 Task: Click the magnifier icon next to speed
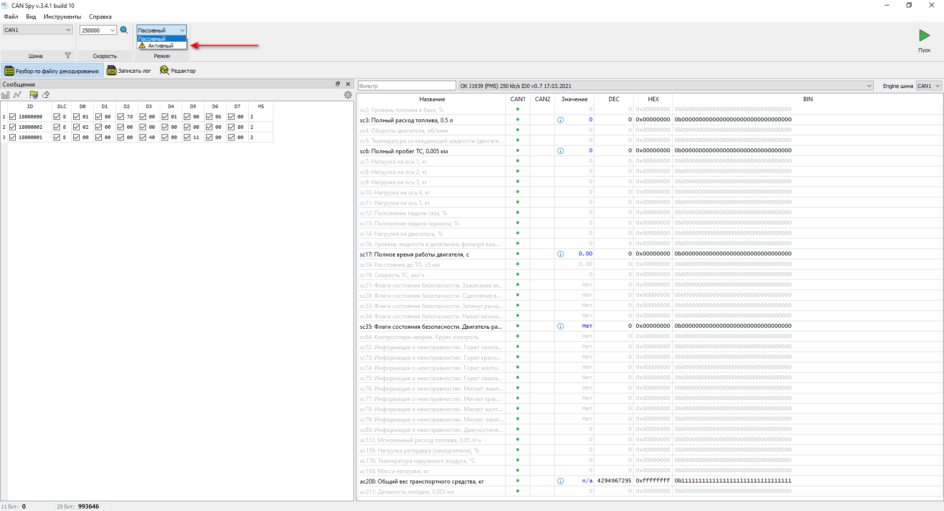(x=124, y=30)
